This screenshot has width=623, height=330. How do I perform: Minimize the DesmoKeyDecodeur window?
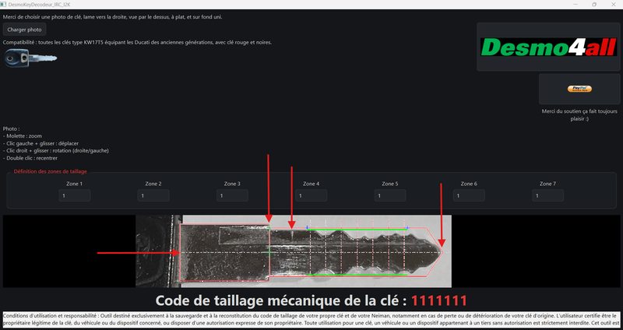[575, 5]
